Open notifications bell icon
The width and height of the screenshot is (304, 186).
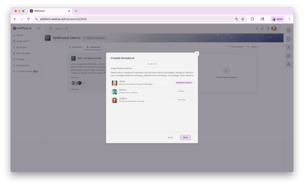(268, 29)
